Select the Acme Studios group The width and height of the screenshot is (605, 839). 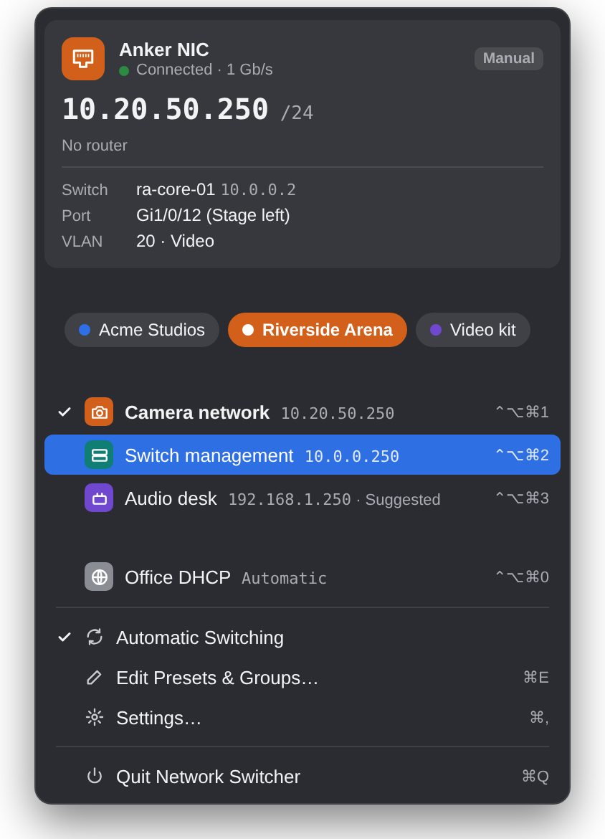tap(142, 330)
